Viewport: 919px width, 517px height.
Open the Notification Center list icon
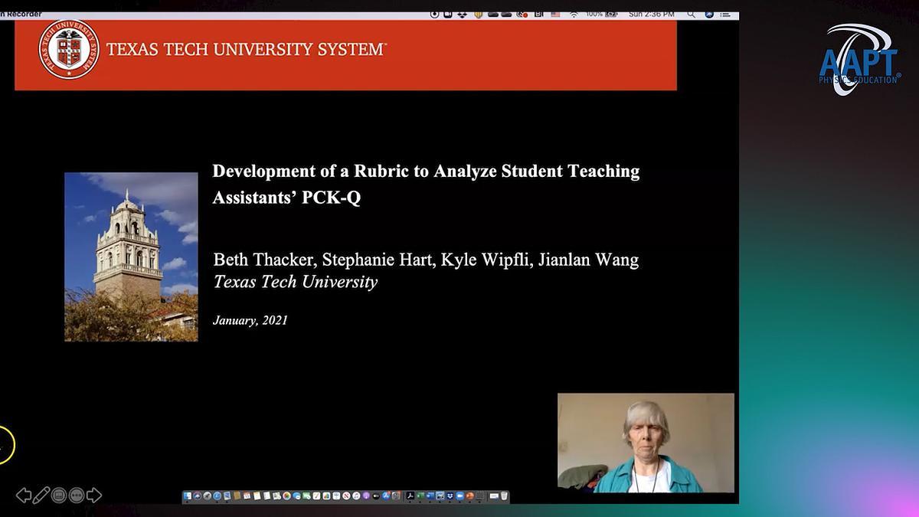pos(724,14)
